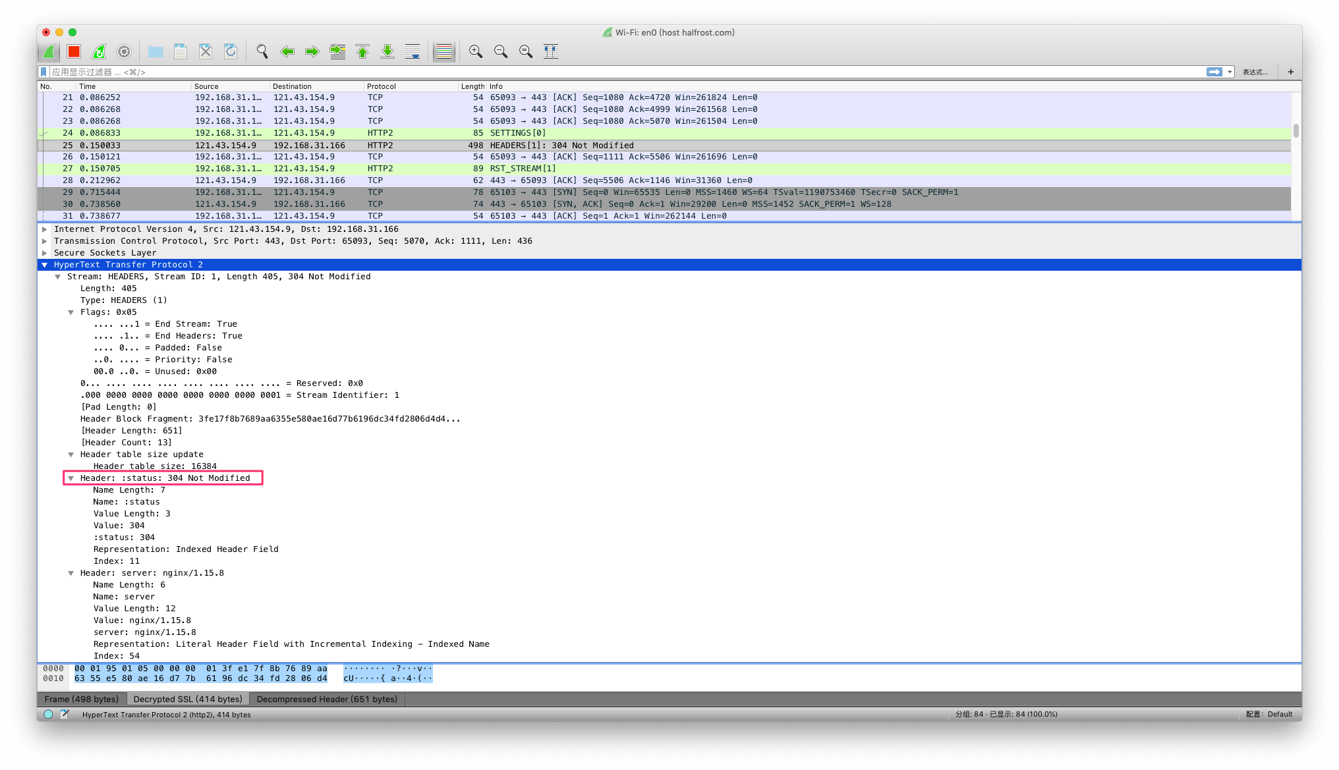This screenshot has width=1339, height=770.
Task: Click packet list vertical scrollbar thumb
Action: (x=1296, y=130)
